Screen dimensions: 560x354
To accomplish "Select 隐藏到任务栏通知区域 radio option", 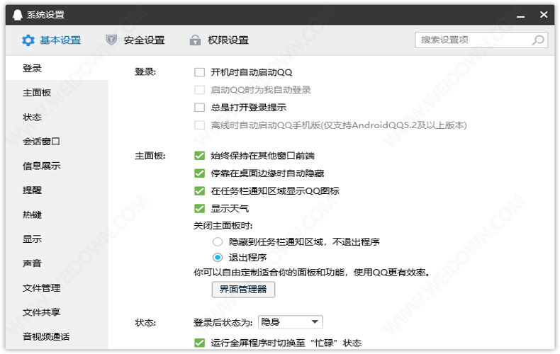I will pyautogui.click(x=218, y=241).
